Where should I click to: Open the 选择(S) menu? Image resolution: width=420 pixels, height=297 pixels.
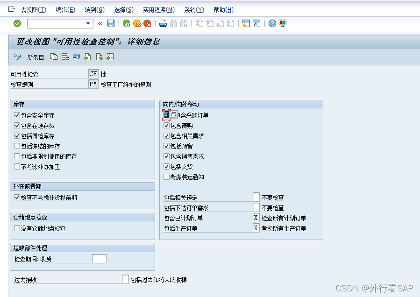click(x=124, y=10)
